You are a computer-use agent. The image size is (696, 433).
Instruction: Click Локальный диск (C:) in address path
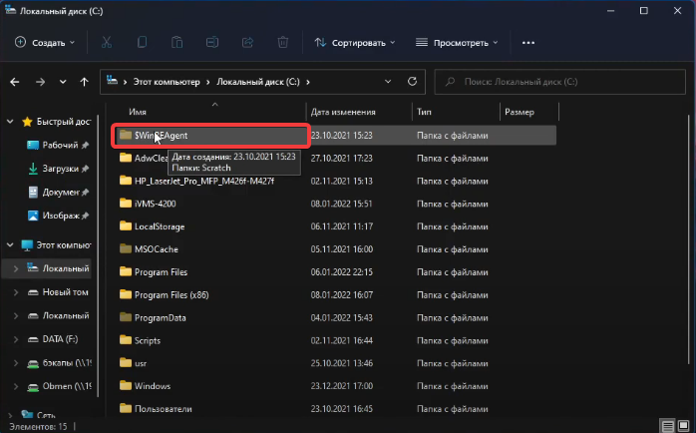coord(258,82)
